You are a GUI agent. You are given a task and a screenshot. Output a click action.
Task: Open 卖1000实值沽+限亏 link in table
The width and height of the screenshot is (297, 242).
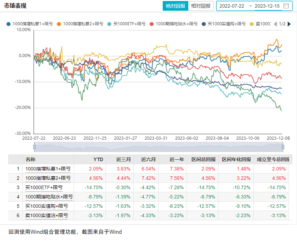[x=47, y=215]
